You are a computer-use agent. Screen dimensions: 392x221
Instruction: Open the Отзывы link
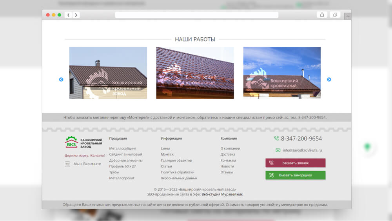[227, 172]
